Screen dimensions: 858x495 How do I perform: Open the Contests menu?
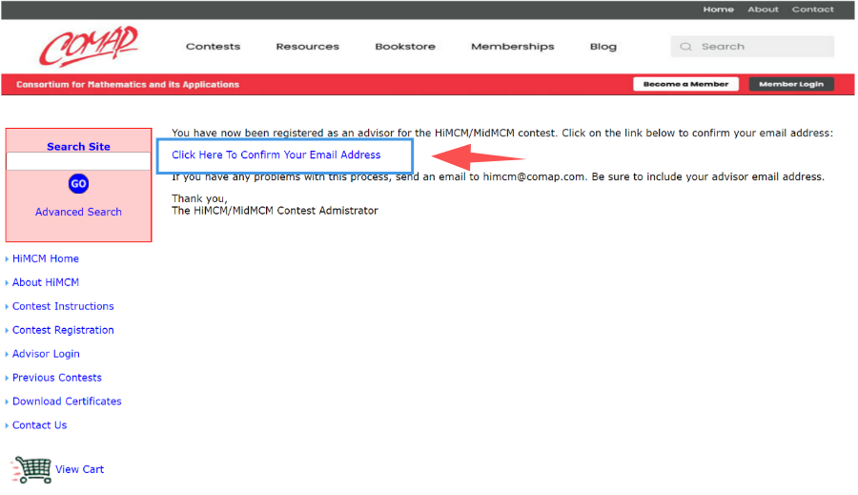pos(213,47)
